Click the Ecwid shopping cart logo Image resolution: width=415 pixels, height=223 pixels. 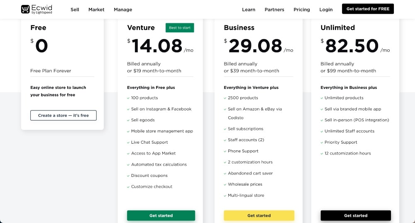25,9
